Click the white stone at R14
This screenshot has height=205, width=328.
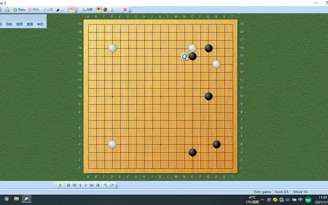pos(216,64)
